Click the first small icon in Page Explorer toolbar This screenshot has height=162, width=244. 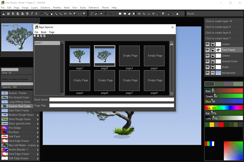[35, 36]
